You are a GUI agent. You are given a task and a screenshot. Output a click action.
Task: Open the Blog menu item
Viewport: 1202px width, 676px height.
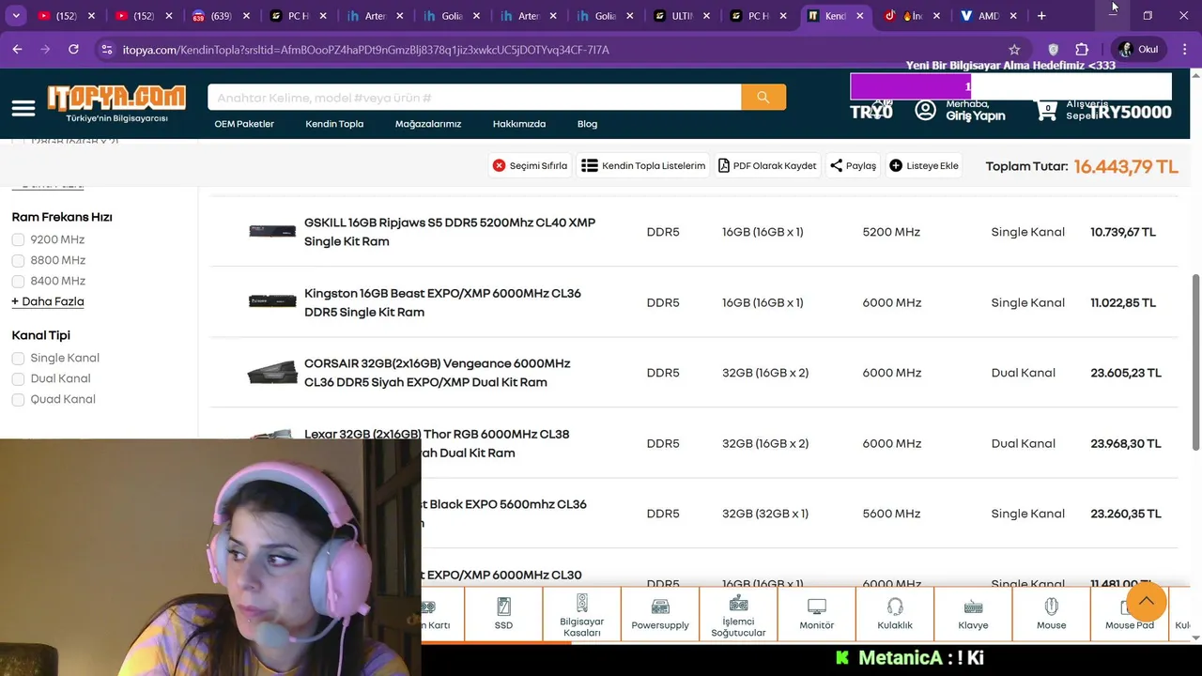pyautogui.click(x=587, y=124)
